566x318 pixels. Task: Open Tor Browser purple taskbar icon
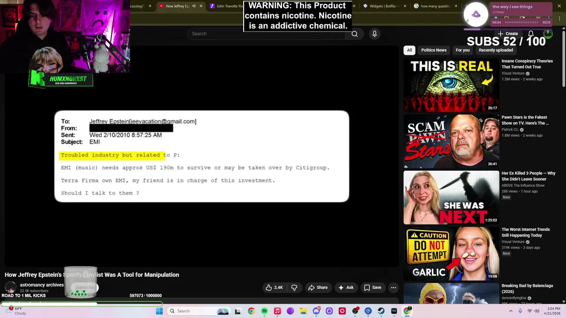click(290, 311)
